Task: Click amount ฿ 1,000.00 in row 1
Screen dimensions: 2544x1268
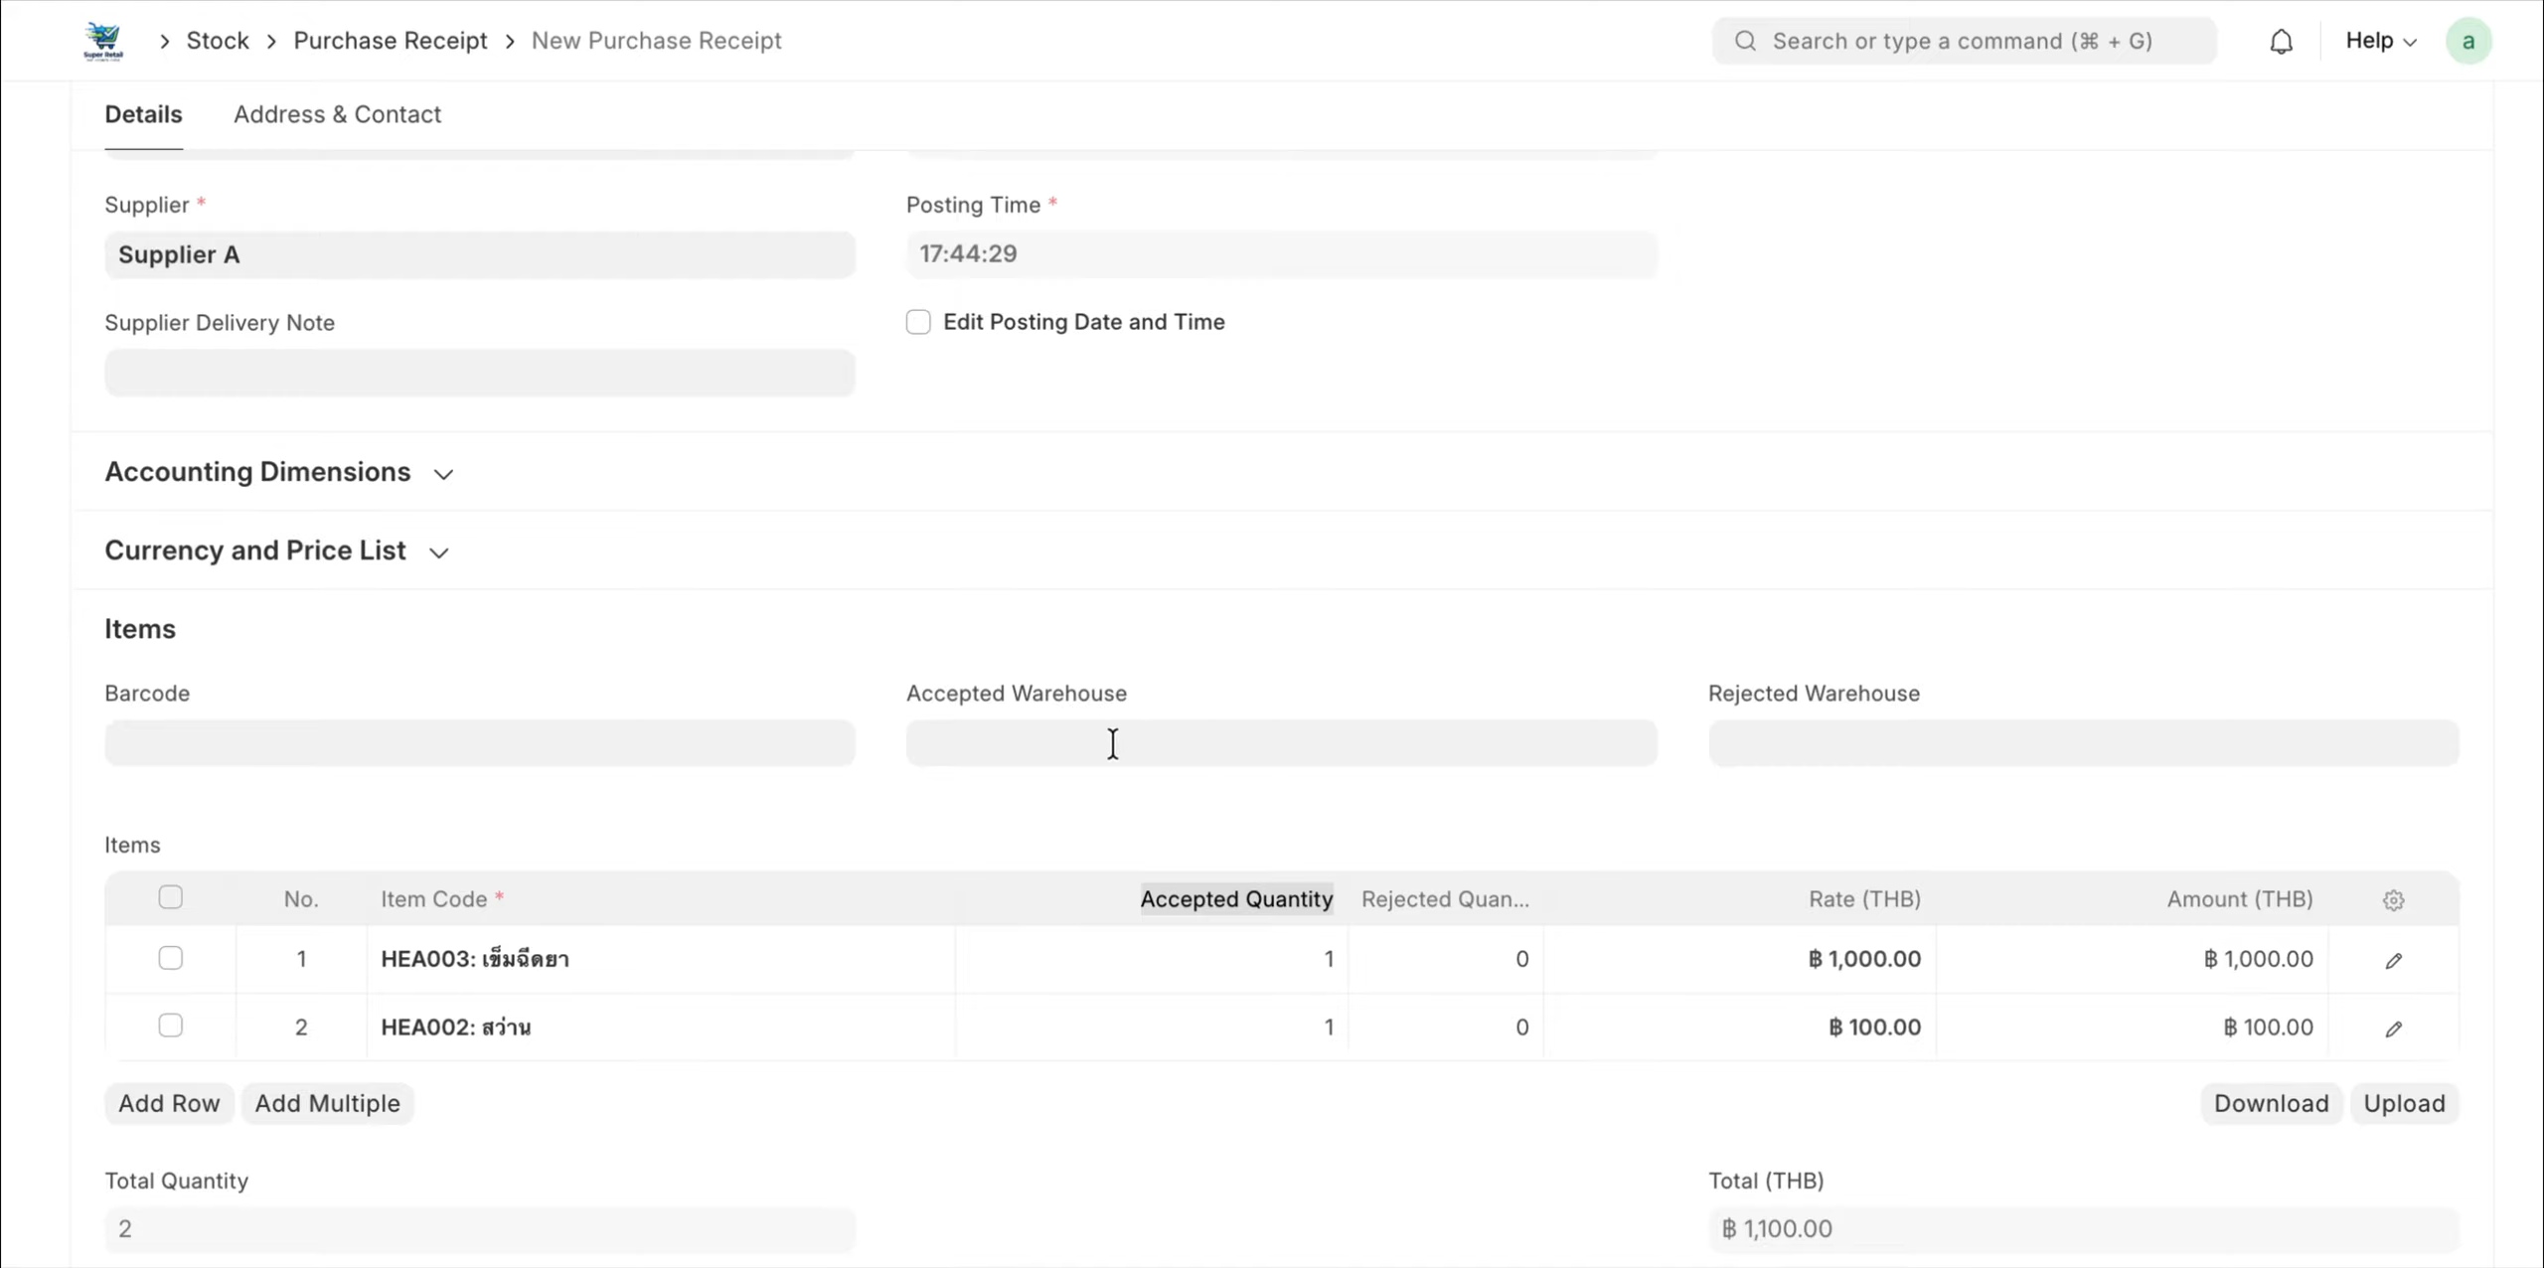Action: tap(2133, 959)
